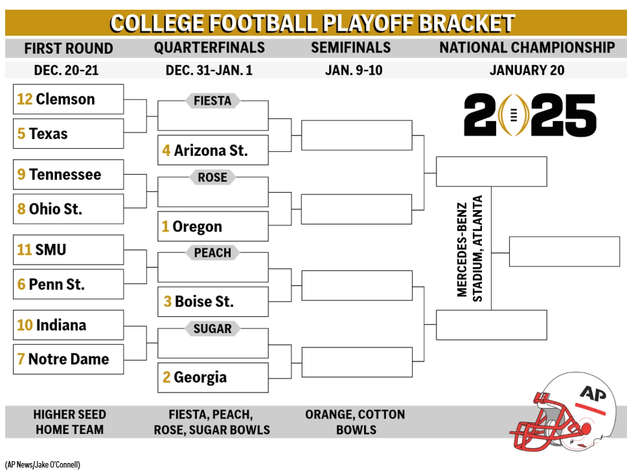Pick the 1 Oregon quarterfinal box
Screen dimensions: 638x476
click(x=213, y=226)
